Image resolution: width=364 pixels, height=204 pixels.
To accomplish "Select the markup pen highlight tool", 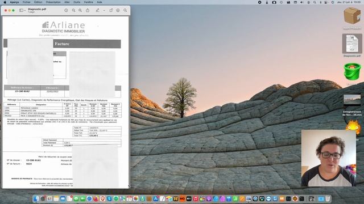I will [98, 10].
